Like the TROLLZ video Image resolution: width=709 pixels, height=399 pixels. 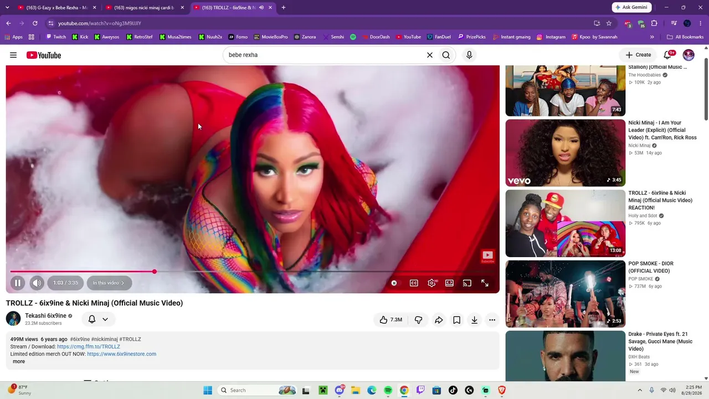[x=391, y=320]
